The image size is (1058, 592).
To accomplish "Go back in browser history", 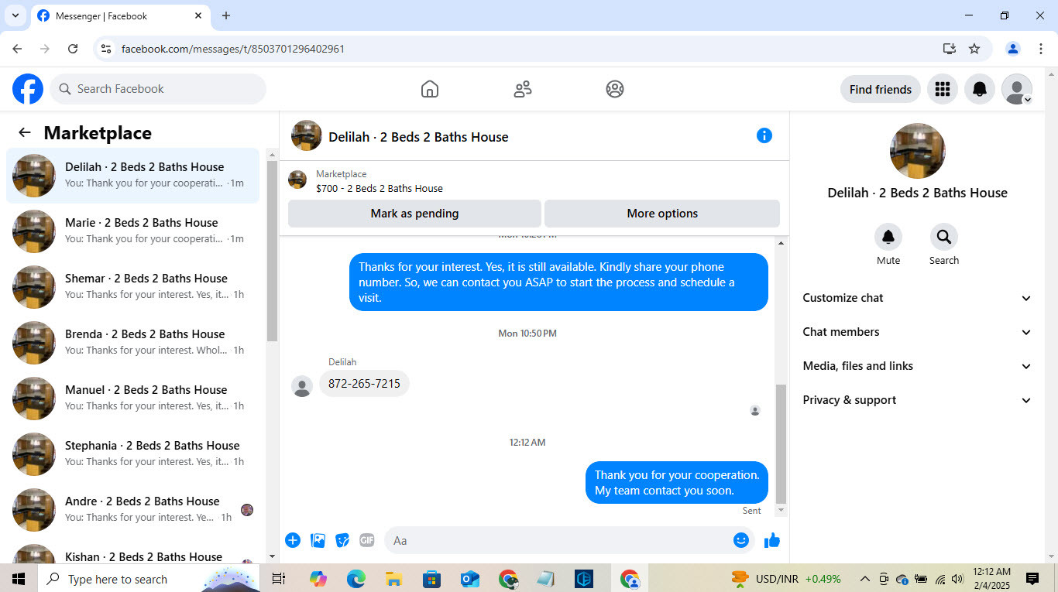I will pyautogui.click(x=17, y=49).
